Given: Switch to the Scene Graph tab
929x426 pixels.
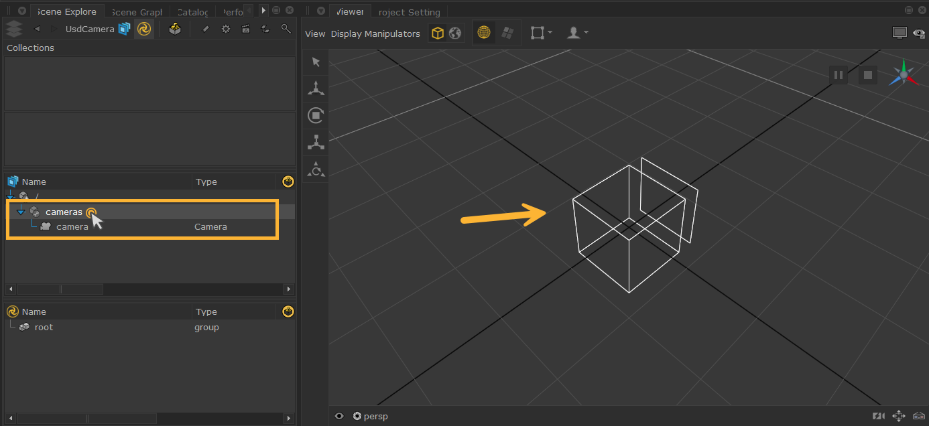Looking at the screenshot, I should pos(137,12).
